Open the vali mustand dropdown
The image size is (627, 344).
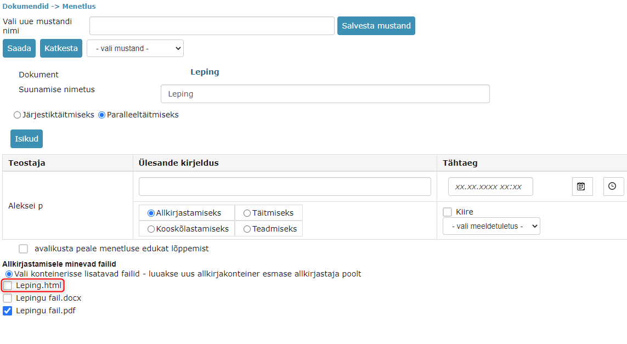click(135, 48)
